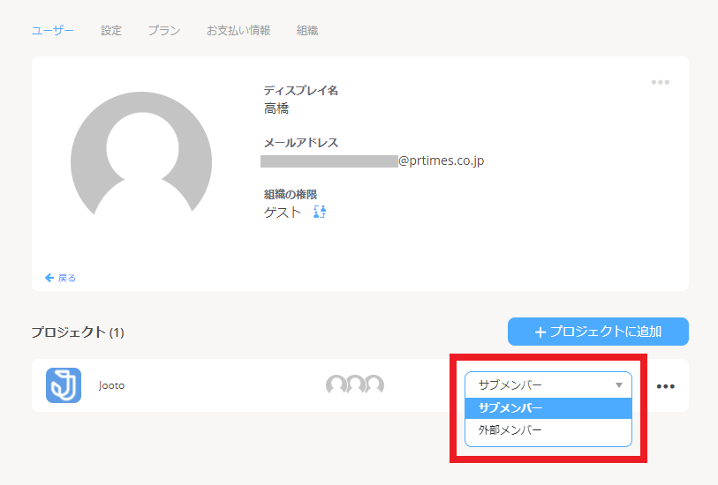Click the Jooto project name

click(x=111, y=385)
